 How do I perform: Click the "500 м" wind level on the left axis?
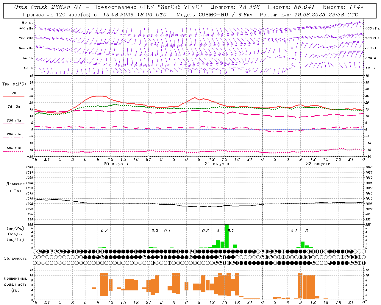(28, 58)
